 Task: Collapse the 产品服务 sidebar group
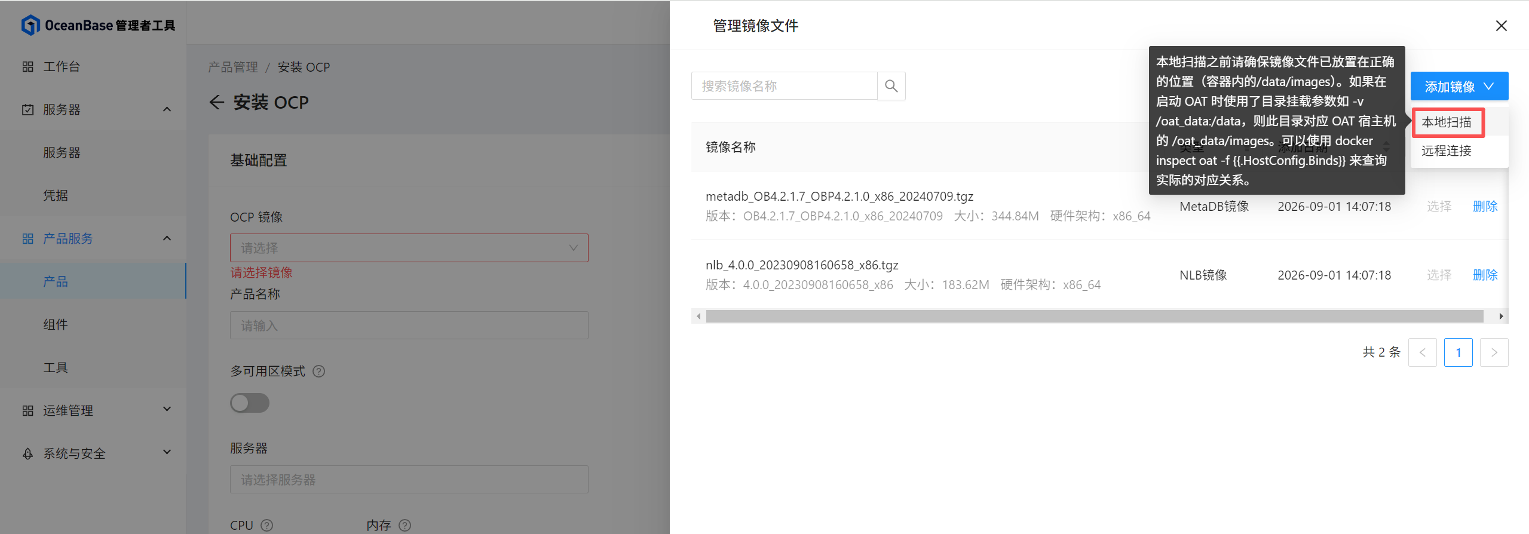167,238
